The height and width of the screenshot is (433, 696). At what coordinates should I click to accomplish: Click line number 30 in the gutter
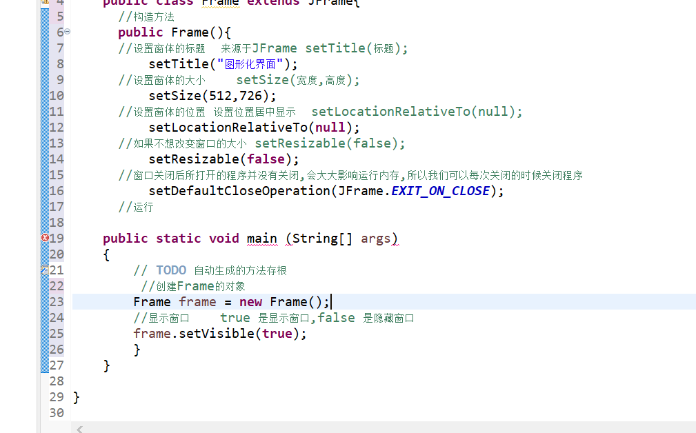[x=57, y=412]
